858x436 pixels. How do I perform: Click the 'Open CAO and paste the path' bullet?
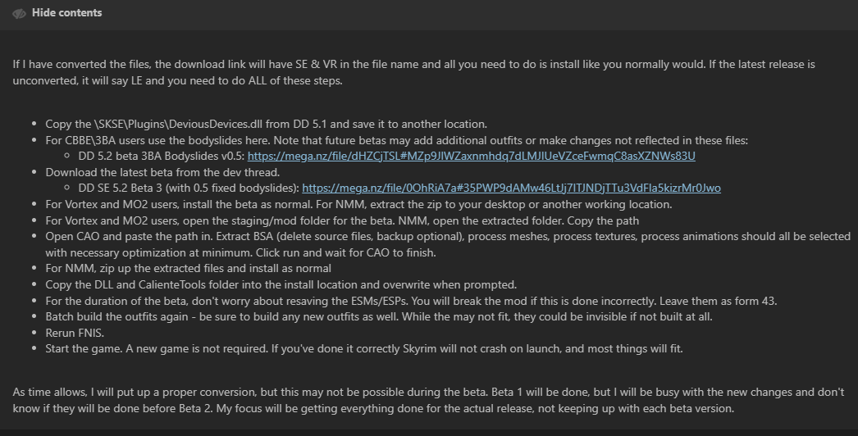448,244
